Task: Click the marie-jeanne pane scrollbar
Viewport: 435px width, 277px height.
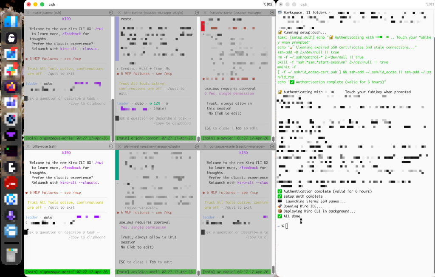Action: point(113,115)
